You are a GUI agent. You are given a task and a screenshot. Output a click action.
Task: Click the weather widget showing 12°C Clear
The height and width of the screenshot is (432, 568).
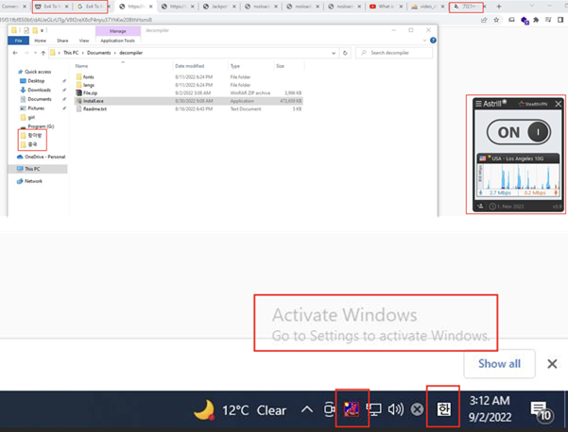click(241, 409)
